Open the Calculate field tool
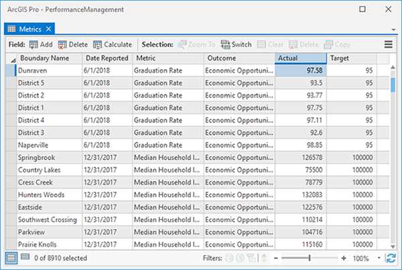Image resolution: width=402 pixels, height=270 pixels. pyautogui.click(x=113, y=45)
